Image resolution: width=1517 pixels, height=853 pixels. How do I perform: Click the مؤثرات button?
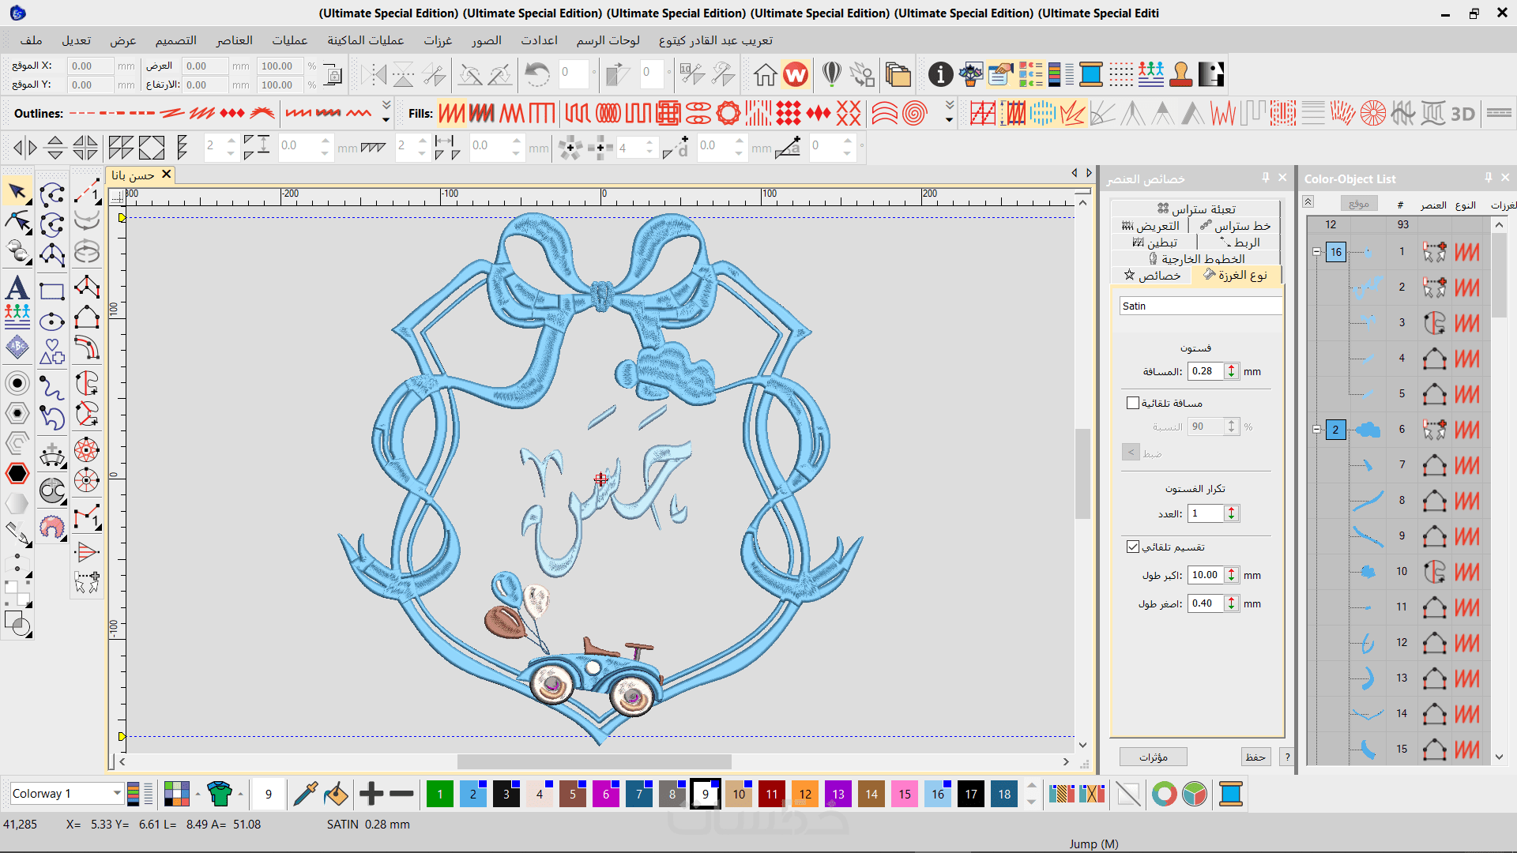coord(1154,757)
